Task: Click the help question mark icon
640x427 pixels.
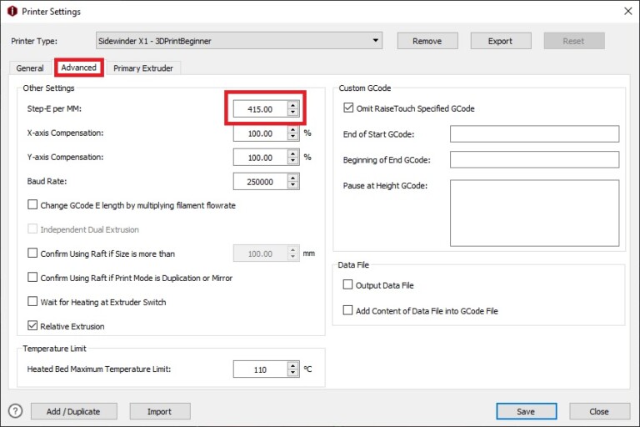Action: point(16,410)
